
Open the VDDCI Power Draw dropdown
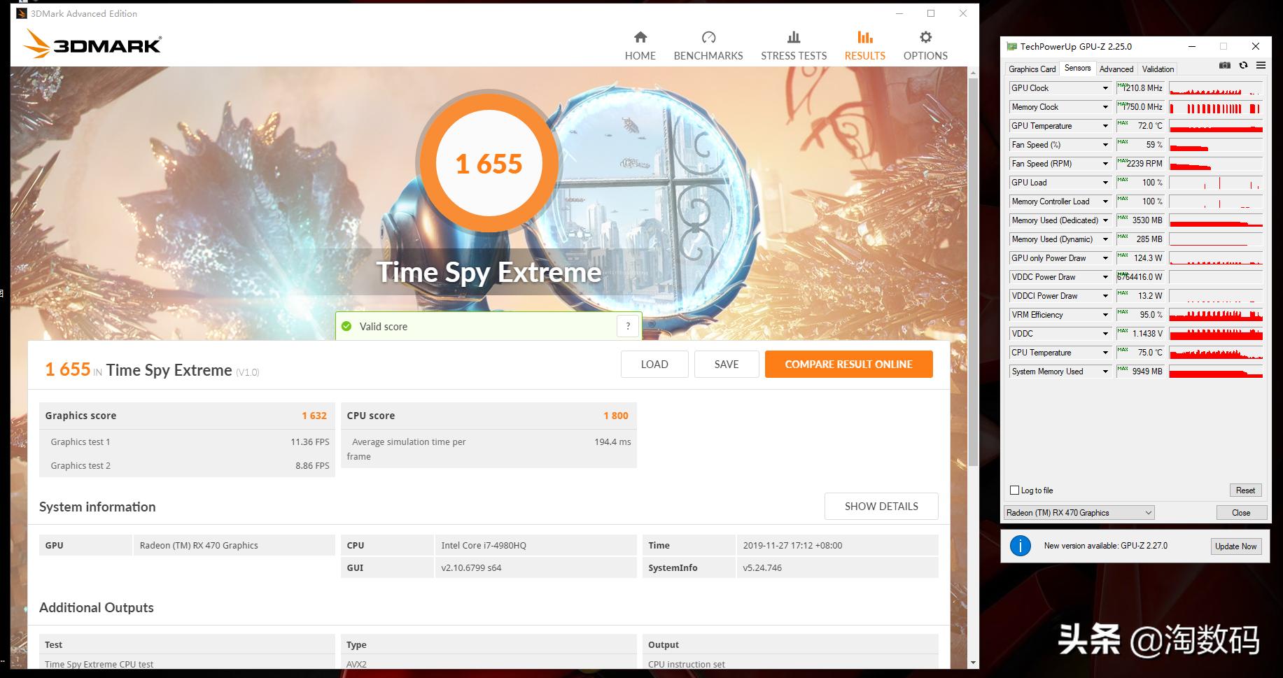[1105, 296]
